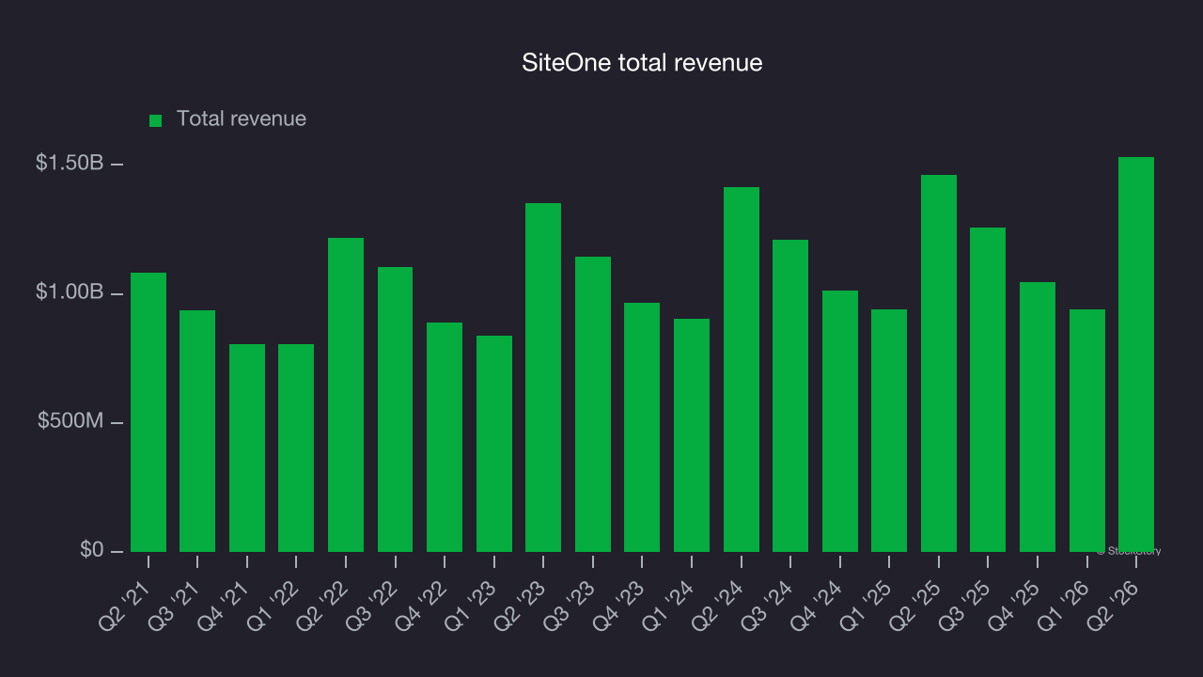Click the Q4 '25 revenue bar

click(1038, 417)
